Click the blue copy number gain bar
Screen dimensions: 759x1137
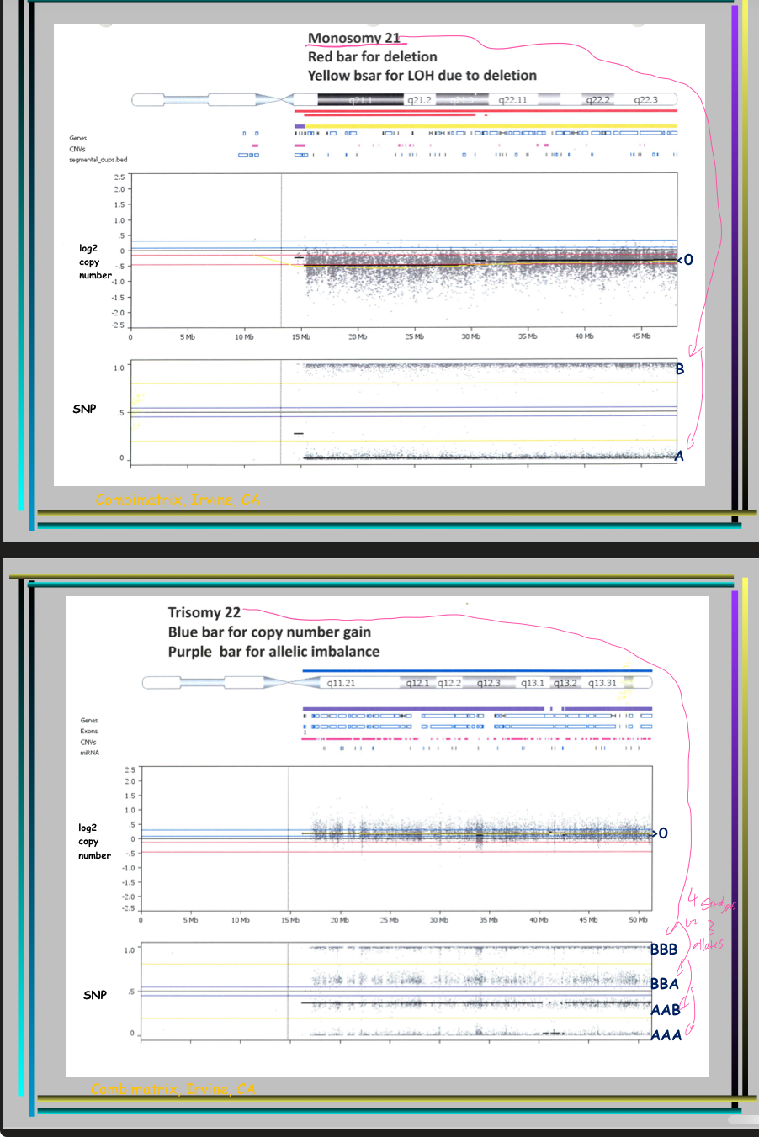(x=476, y=671)
